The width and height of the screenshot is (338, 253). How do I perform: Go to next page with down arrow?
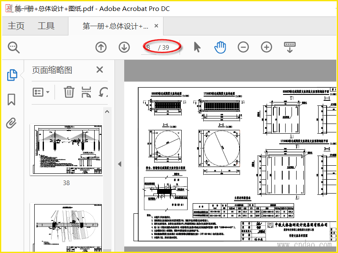pos(124,47)
